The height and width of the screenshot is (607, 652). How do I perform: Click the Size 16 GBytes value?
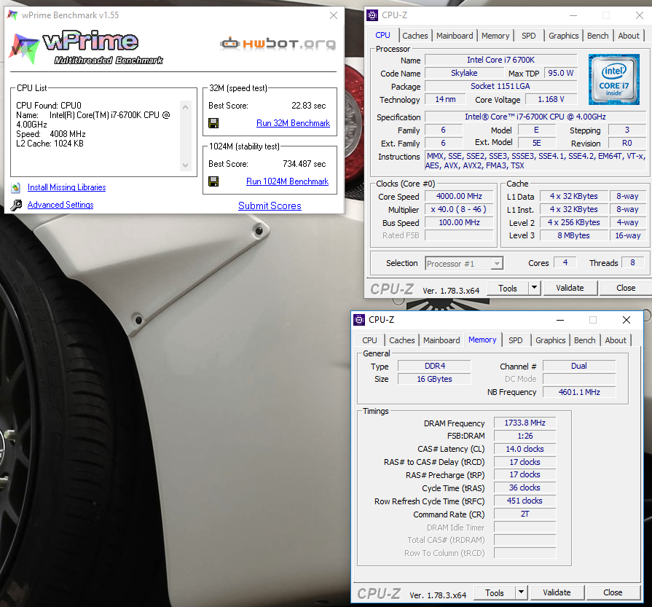(434, 379)
